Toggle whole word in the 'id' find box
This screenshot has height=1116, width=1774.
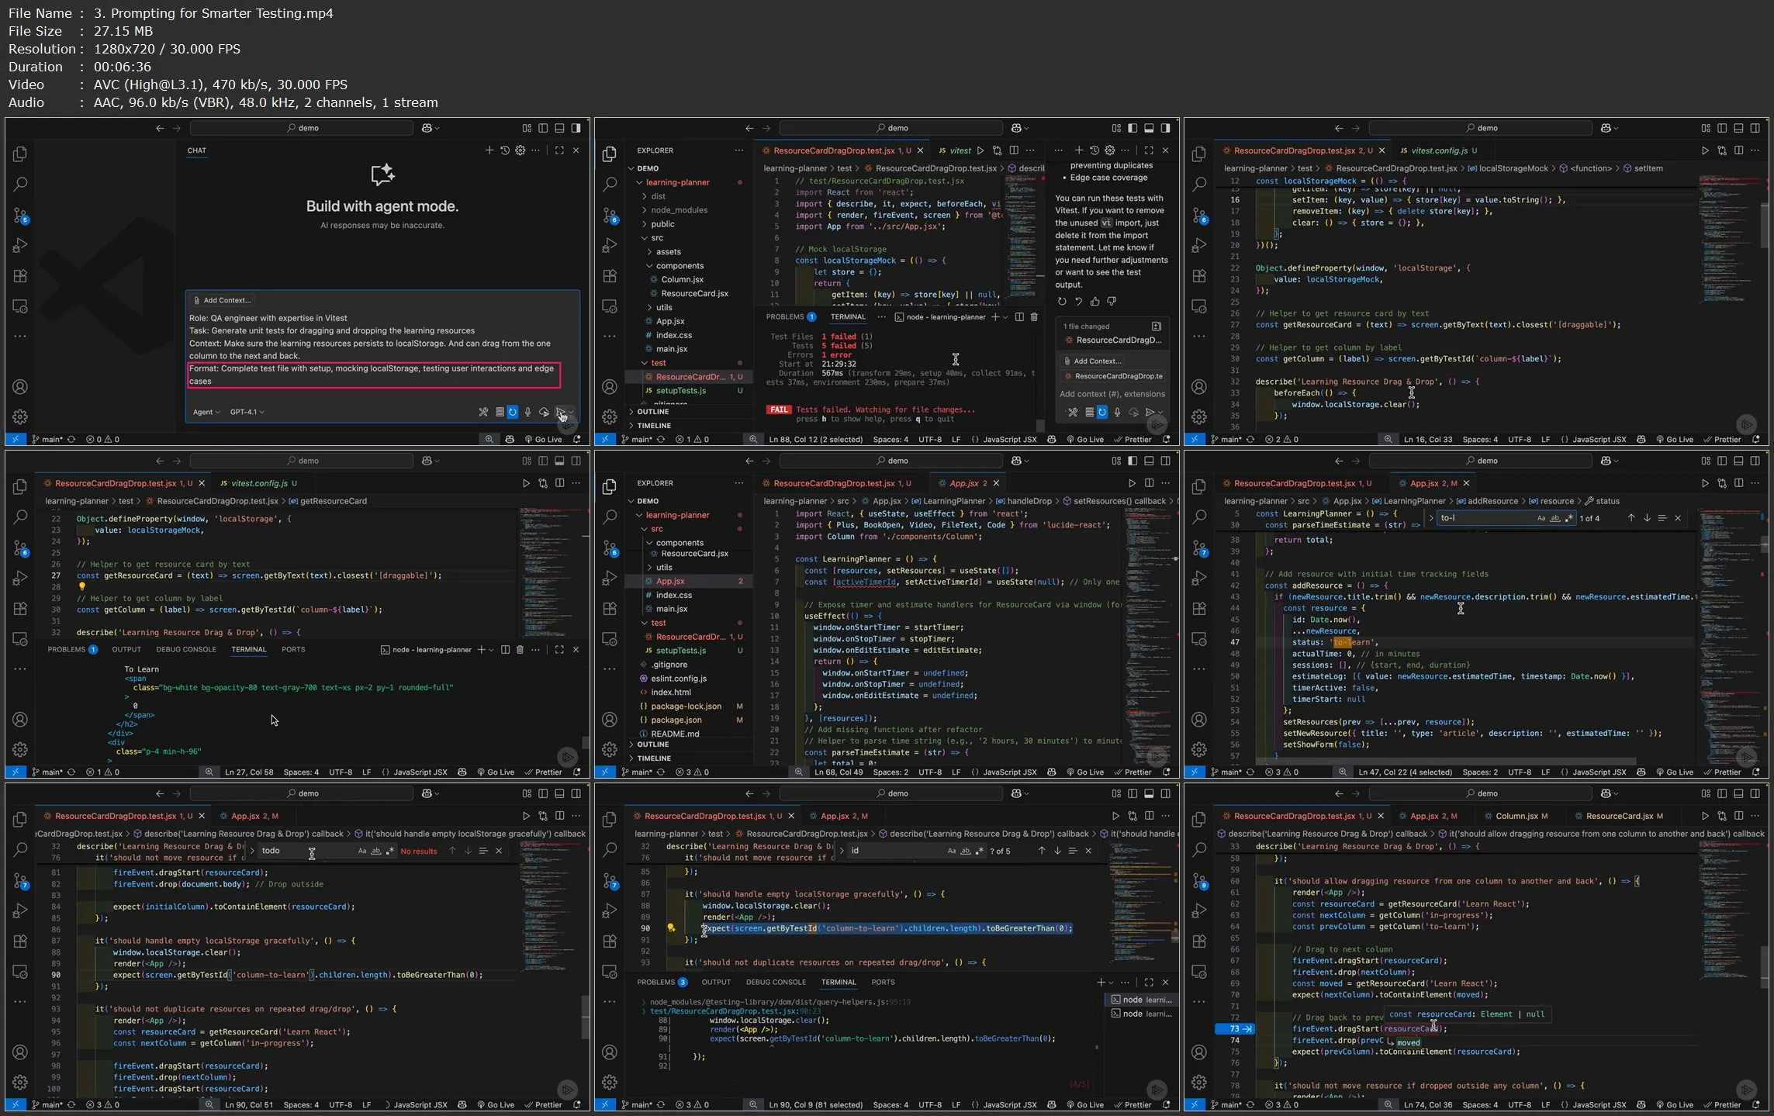click(x=965, y=851)
